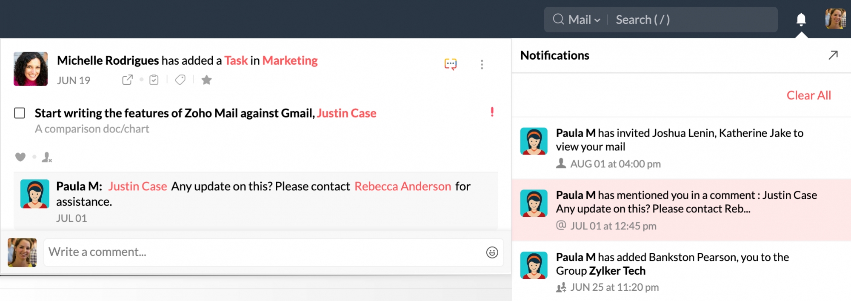Open the three-dot more options menu
Image resolution: width=851 pixels, height=301 pixels.
(x=482, y=64)
